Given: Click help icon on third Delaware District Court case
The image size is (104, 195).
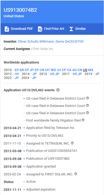Looking at the screenshot, I should pyautogui.click(x=87, y=113).
